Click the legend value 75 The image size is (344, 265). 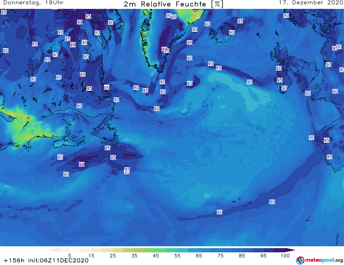coord(220,256)
